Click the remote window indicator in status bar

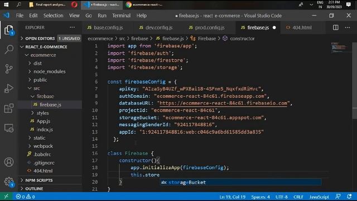6,197
